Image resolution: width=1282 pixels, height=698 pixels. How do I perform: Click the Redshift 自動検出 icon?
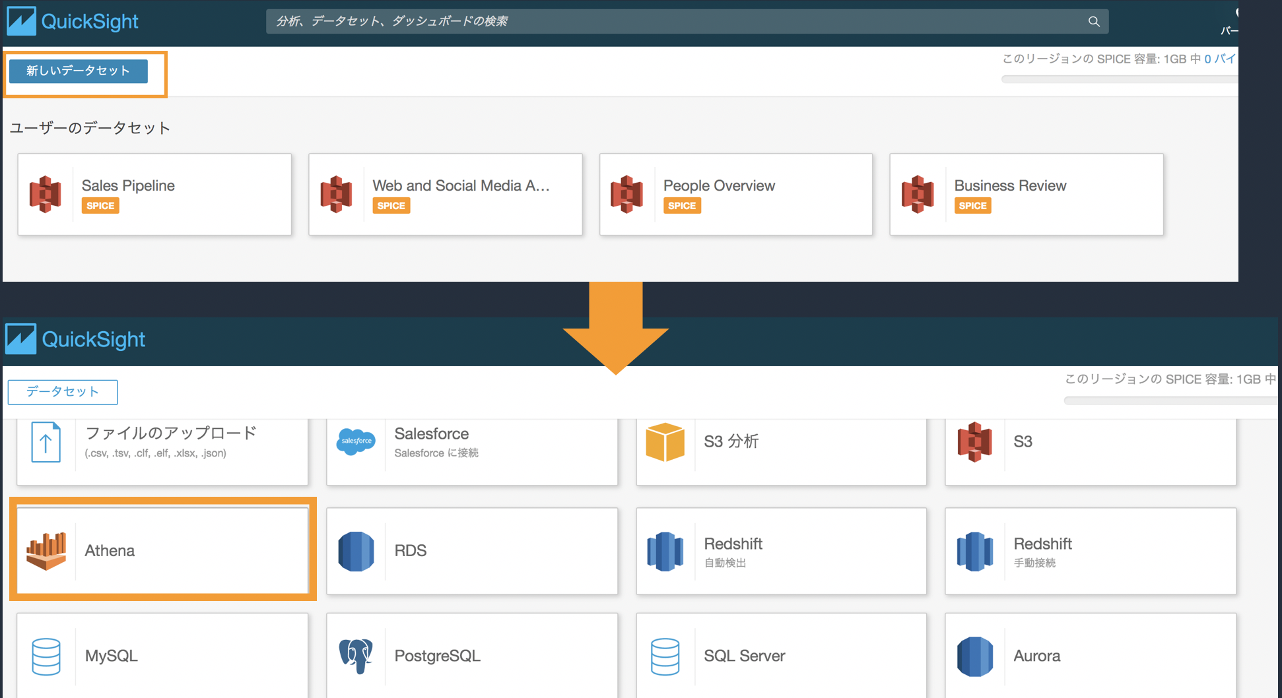[x=665, y=551]
